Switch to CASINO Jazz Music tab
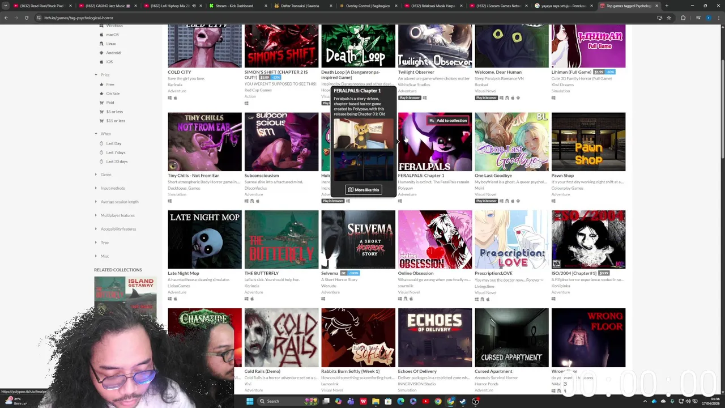The height and width of the screenshot is (408, 725). point(109,6)
